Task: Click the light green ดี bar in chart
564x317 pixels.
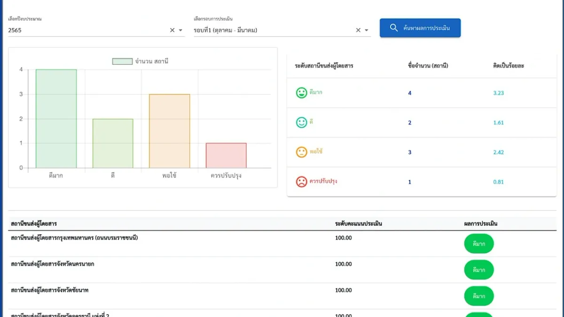Action: point(113,143)
